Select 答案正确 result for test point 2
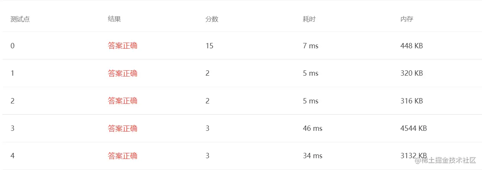The width and height of the screenshot is (482, 170). pos(123,101)
